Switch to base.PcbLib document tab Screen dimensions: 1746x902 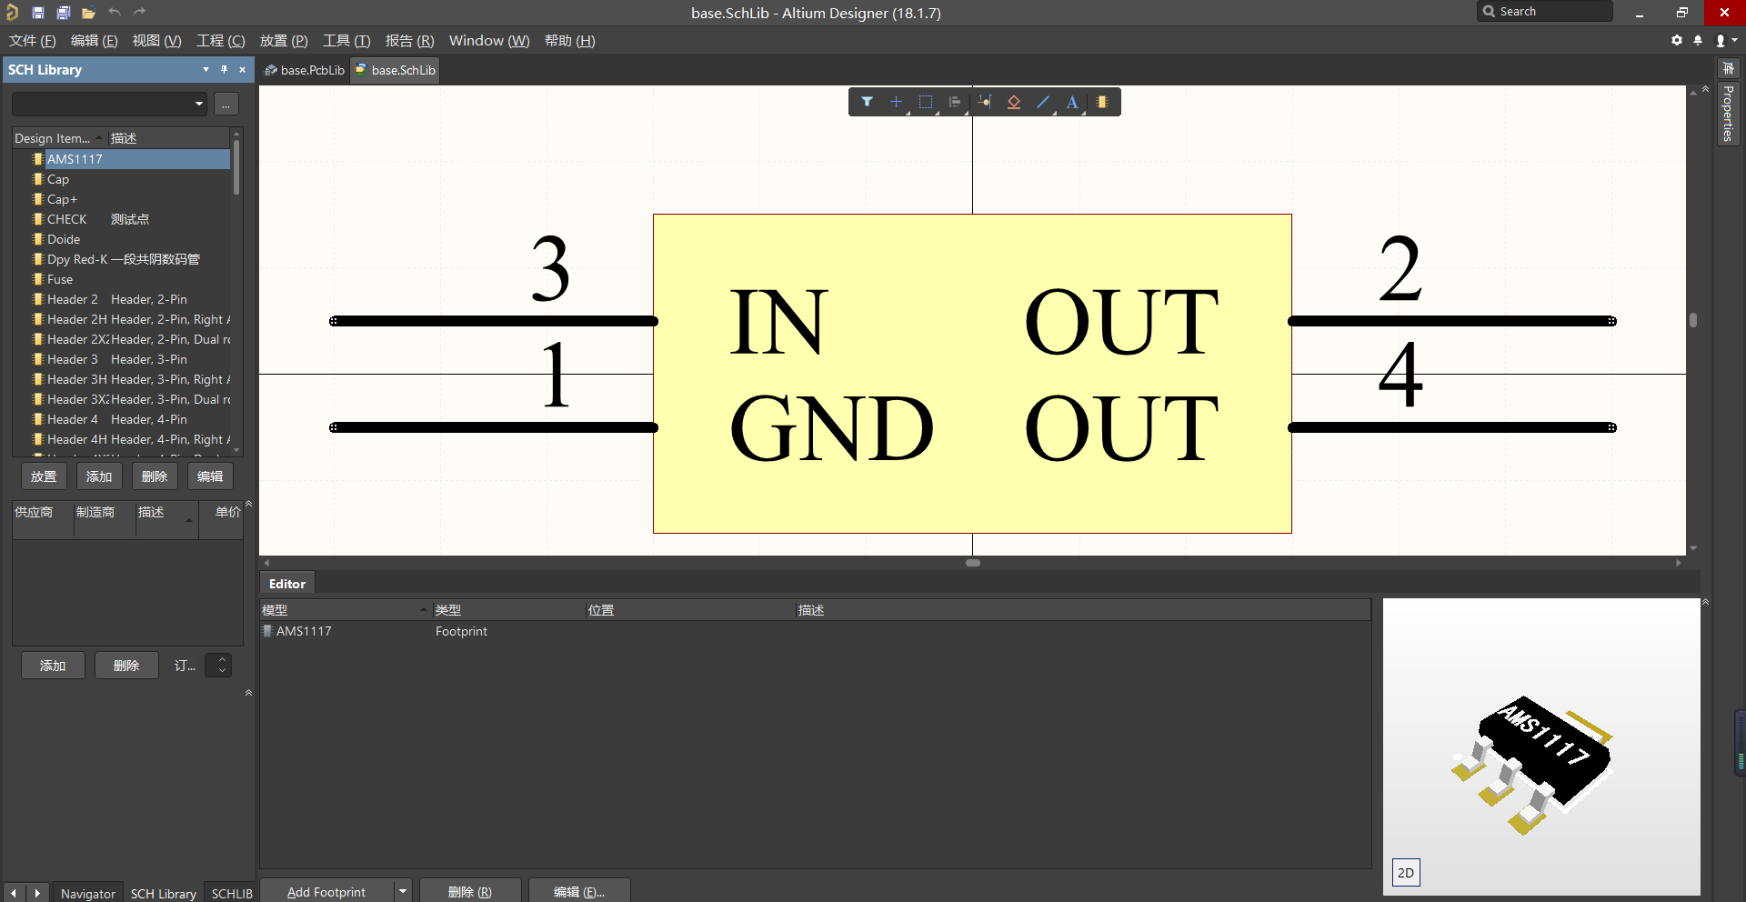click(x=305, y=70)
